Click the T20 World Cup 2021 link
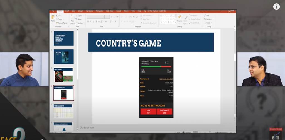This screenshot has height=140, width=285. 166,79
